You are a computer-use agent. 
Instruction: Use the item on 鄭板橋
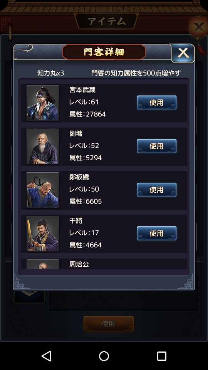pyautogui.click(x=157, y=190)
